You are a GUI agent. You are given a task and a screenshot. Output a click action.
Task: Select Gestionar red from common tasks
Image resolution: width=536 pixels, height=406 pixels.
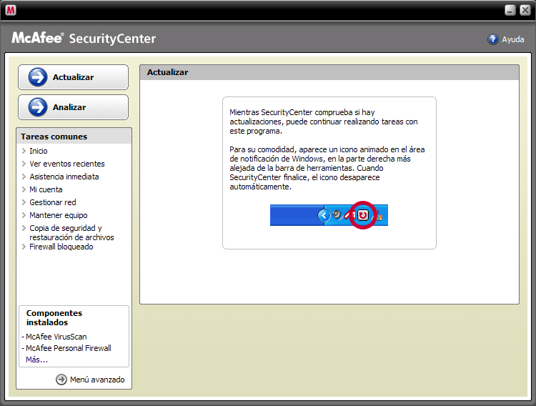[x=52, y=202]
